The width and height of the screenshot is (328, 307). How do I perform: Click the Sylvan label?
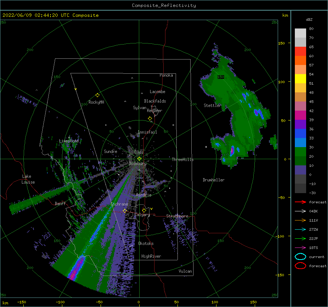(x=140, y=108)
